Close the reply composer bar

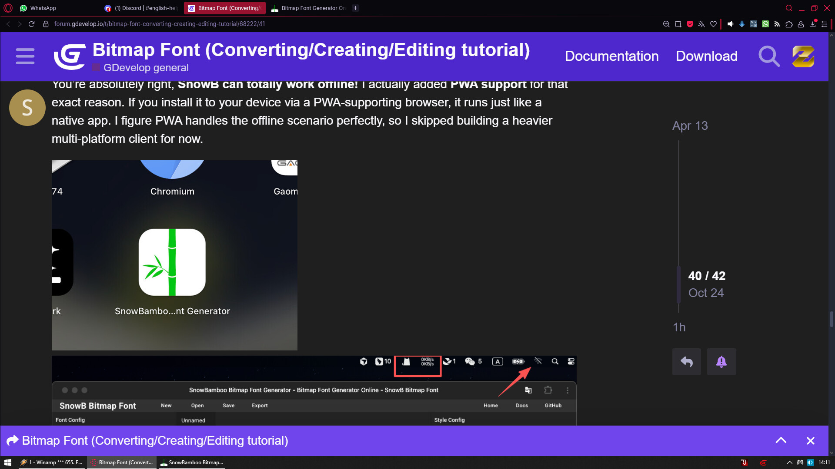pyautogui.click(x=811, y=441)
